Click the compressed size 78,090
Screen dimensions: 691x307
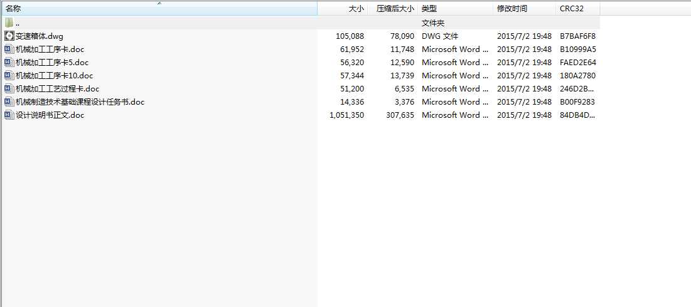402,36
